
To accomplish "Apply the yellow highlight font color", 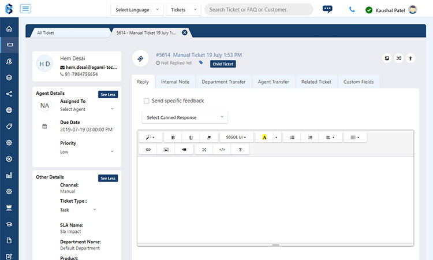I will (x=264, y=138).
